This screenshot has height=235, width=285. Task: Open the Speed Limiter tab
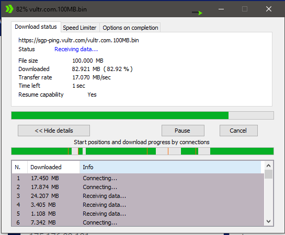pos(79,28)
